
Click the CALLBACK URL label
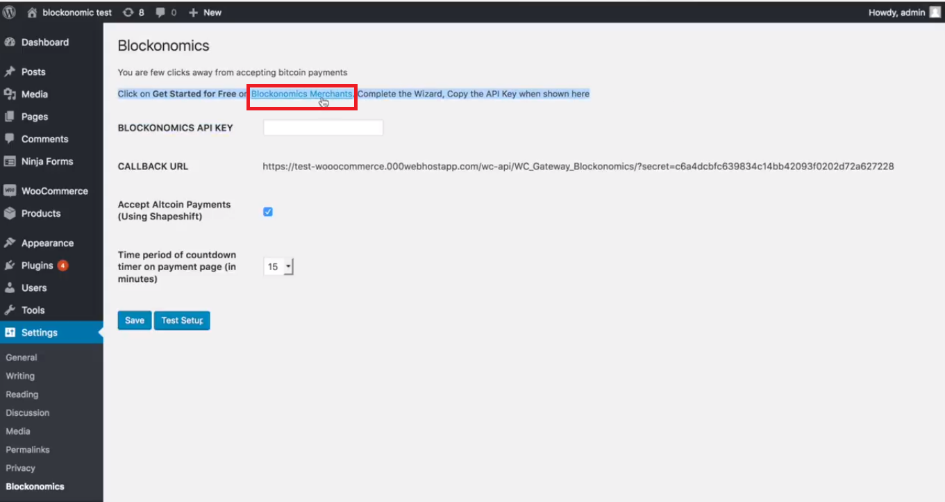(x=153, y=167)
